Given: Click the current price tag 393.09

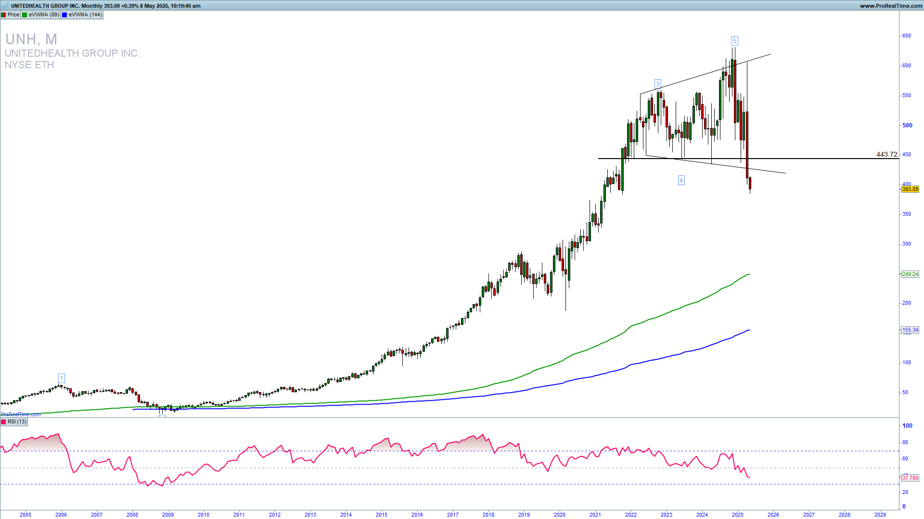Looking at the screenshot, I should 910,189.
